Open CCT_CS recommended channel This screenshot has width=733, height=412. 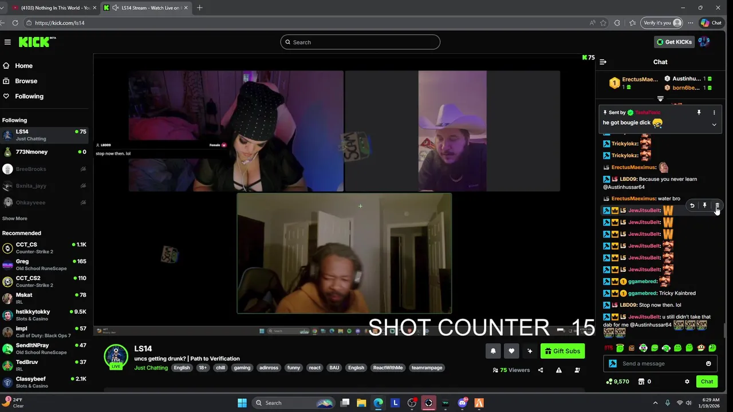point(45,248)
